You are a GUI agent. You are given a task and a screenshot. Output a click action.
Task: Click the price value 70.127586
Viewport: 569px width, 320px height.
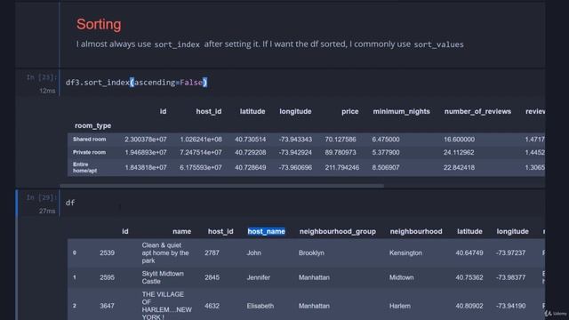click(341, 140)
